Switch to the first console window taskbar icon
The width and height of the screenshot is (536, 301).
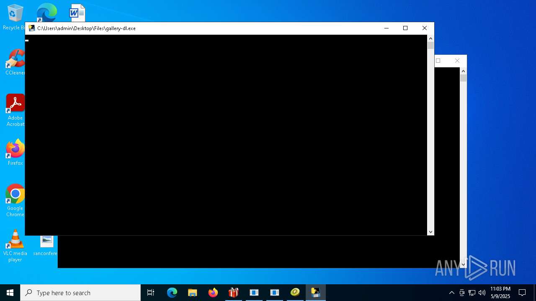point(254,293)
